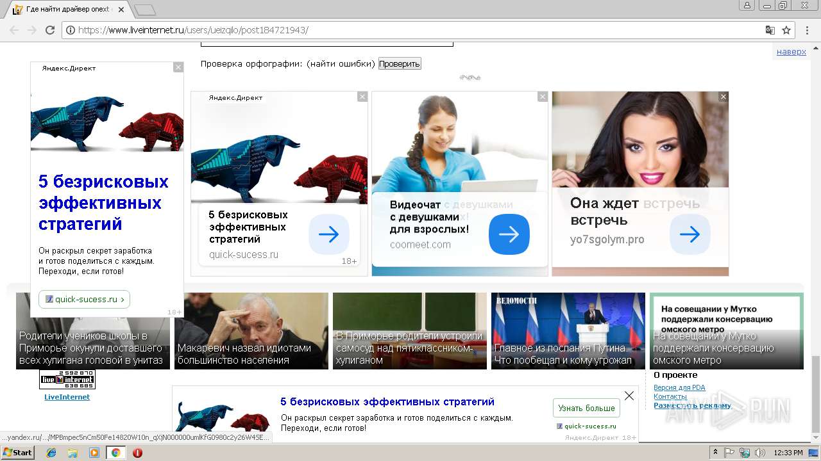Open the самосуд над пятиклассником news tile
This screenshot has width=821, height=461.
pos(410,331)
